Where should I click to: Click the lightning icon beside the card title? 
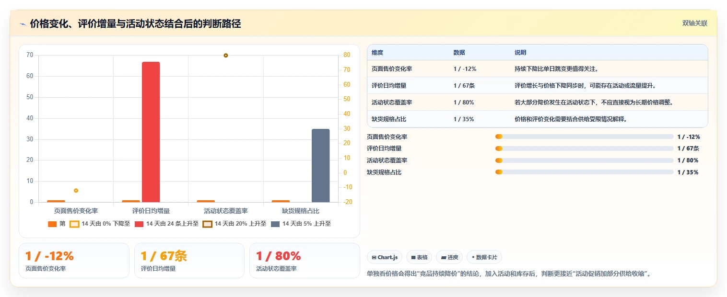[x=23, y=23]
